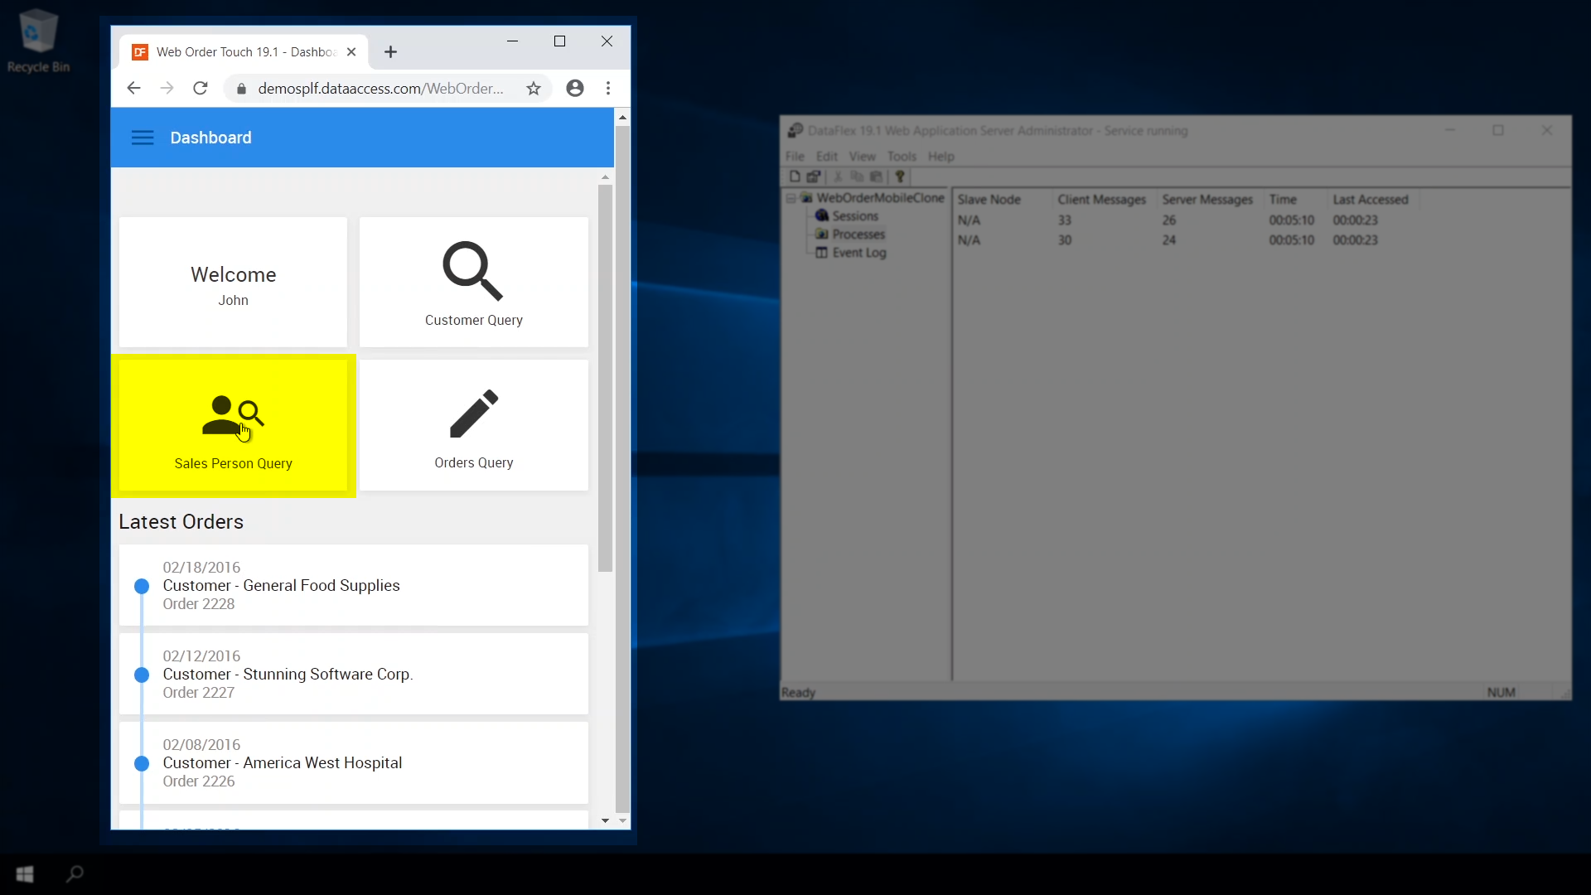
Task: Select Sessions in the server tree
Action: tap(854, 216)
